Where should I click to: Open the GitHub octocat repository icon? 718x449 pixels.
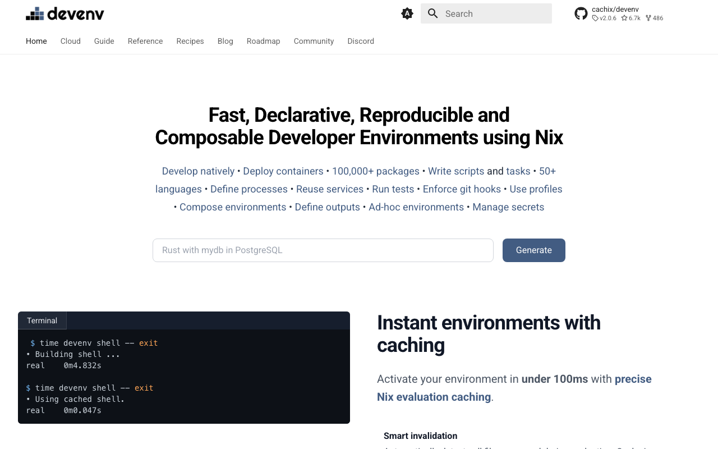click(x=581, y=13)
